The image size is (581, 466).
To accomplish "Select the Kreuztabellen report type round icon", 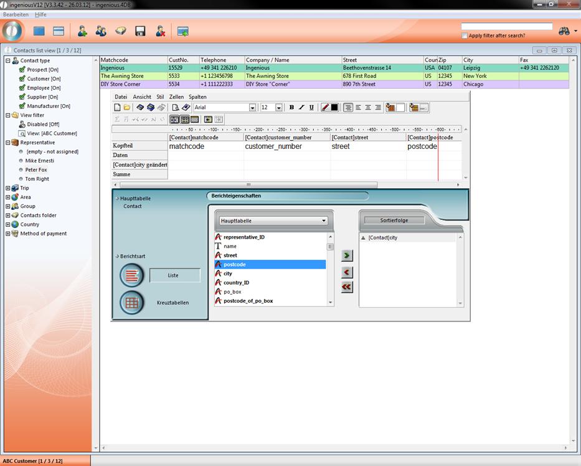I will click(x=131, y=303).
